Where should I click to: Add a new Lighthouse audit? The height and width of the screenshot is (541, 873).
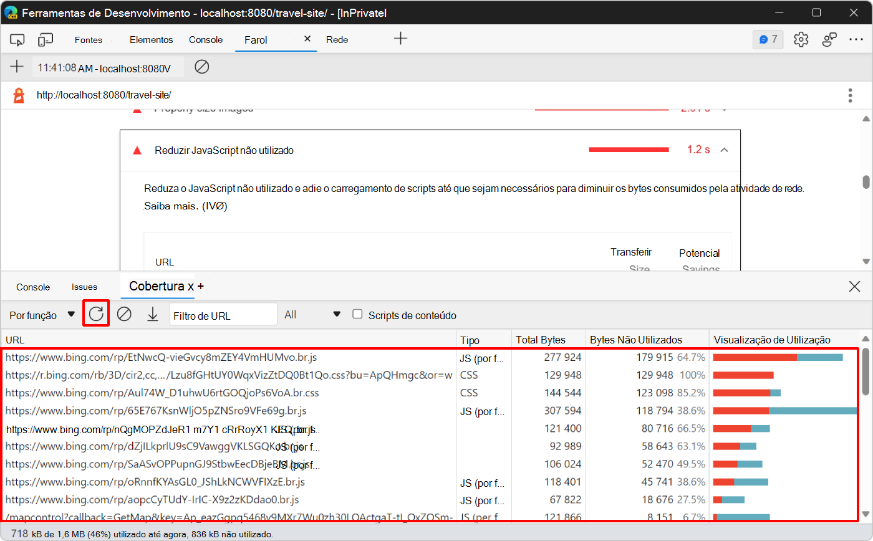[17, 67]
